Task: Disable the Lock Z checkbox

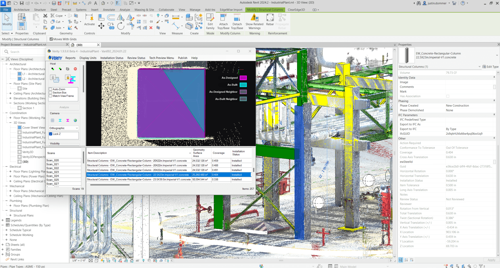Action: tap(51, 134)
